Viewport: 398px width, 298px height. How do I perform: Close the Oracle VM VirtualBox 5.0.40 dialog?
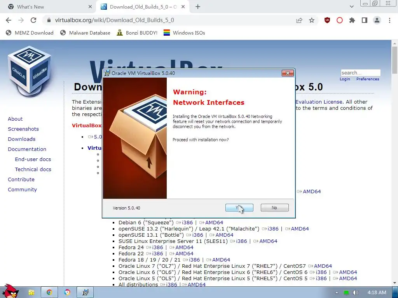[x=288, y=73]
